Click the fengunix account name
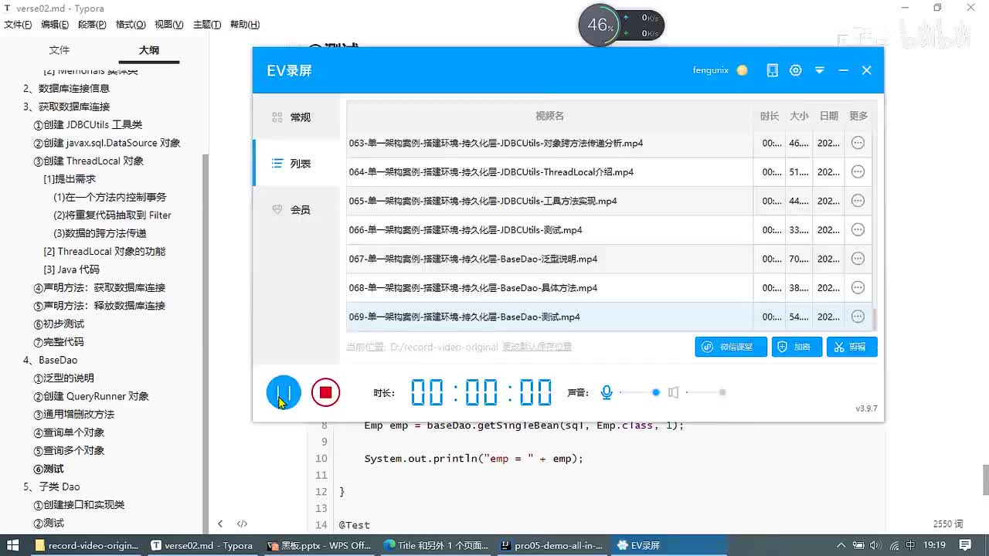This screenshot has width=989, height=556. tap(710, 70)
